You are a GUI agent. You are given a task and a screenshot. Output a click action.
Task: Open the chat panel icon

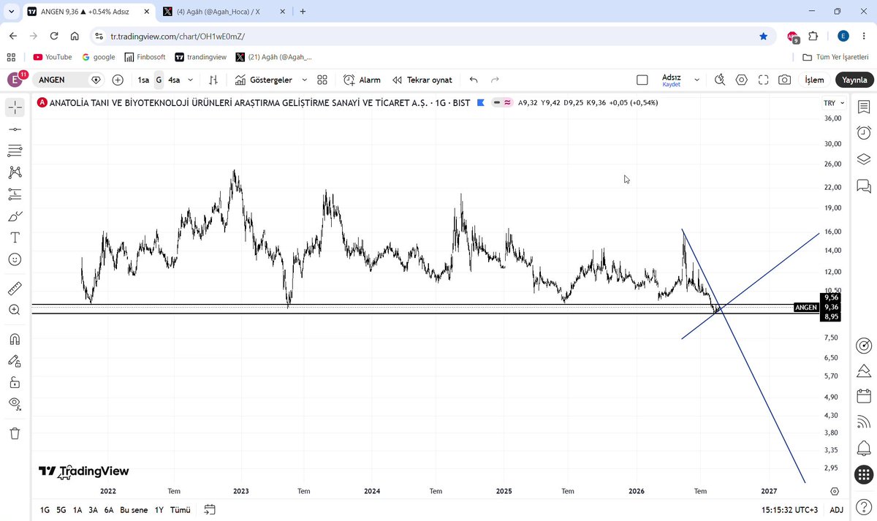pyautogui.click(x=863, y=186)
